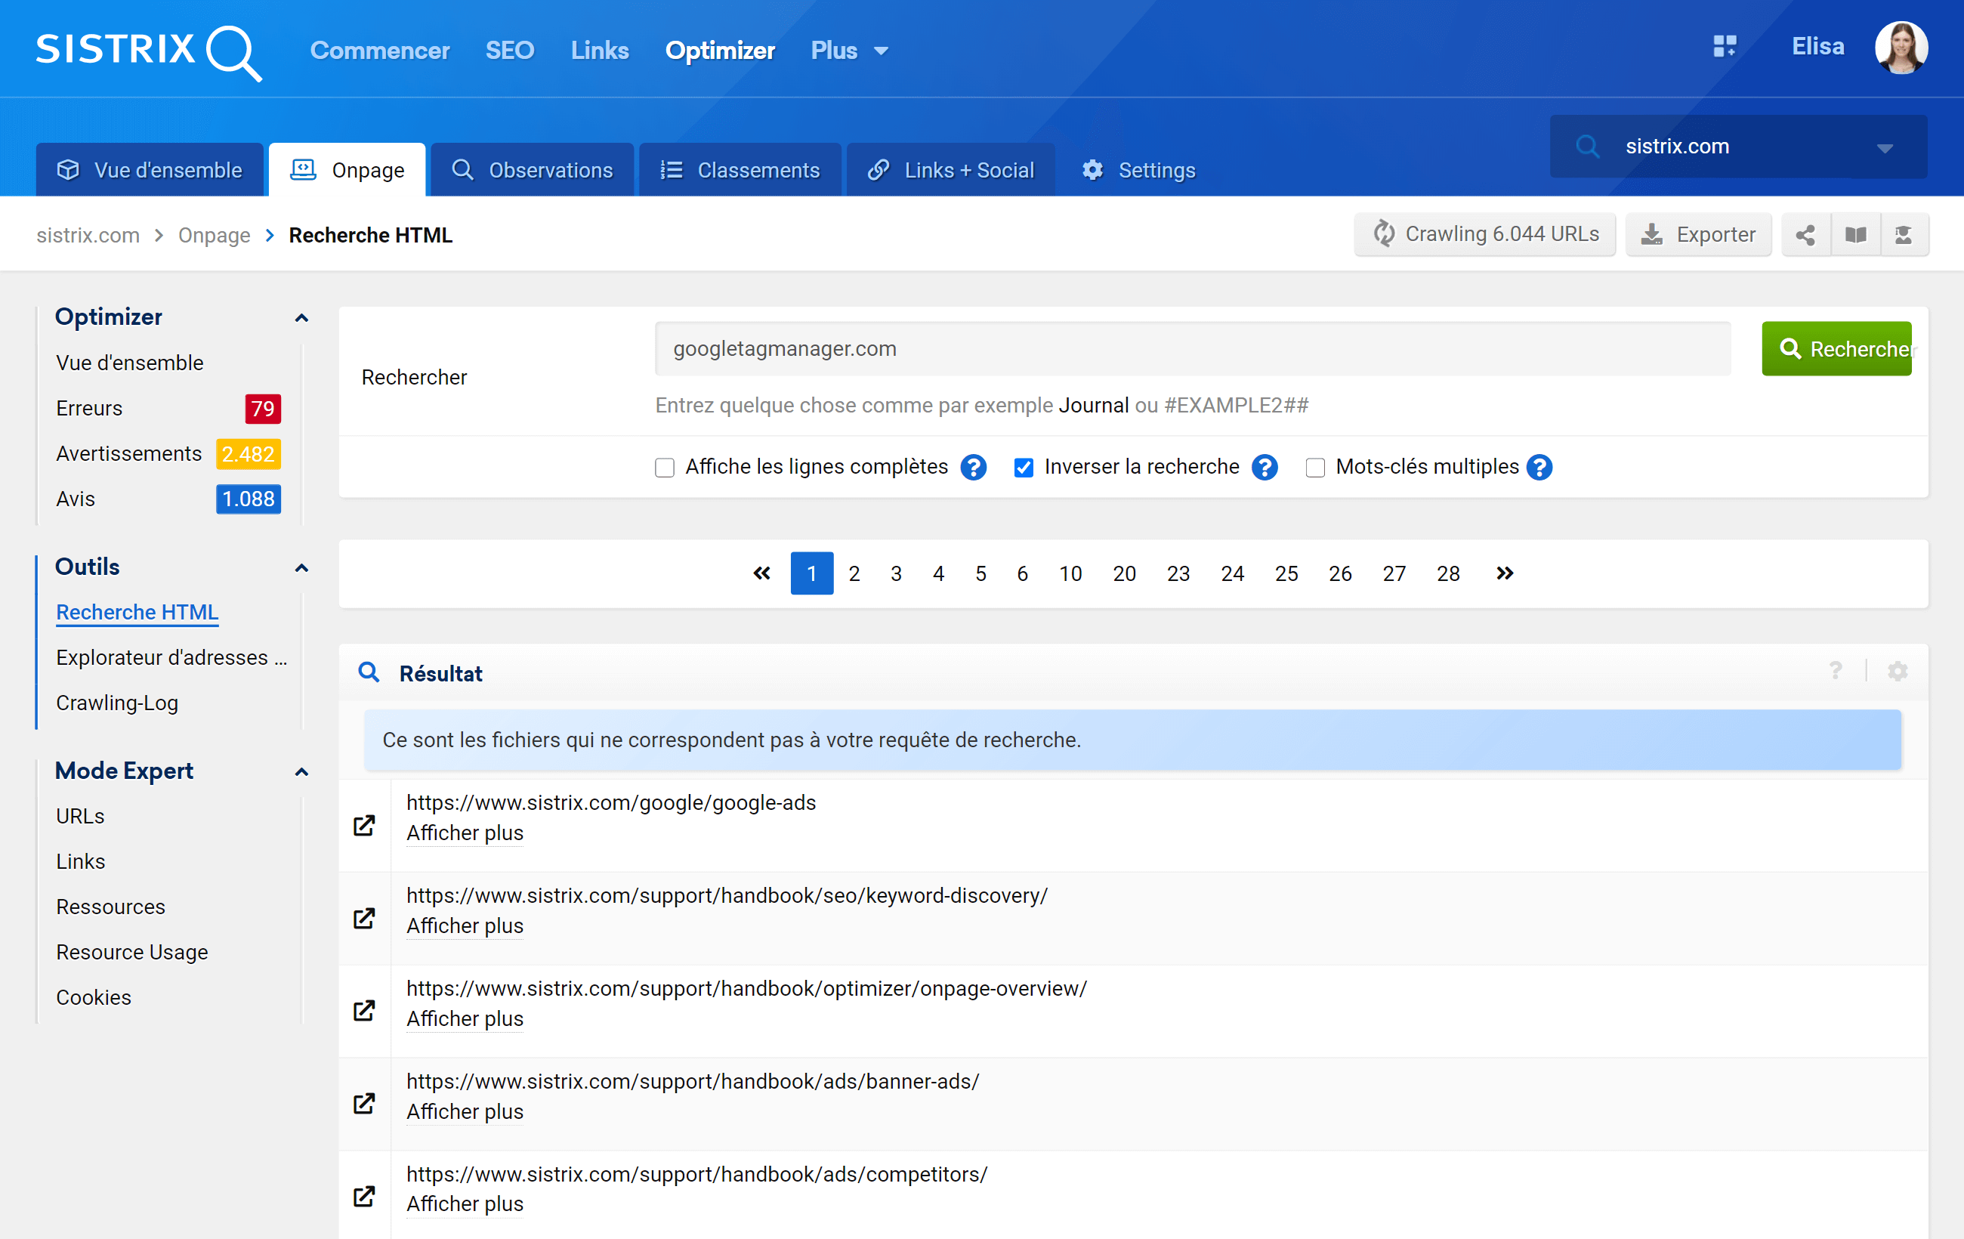This screenshot has width=1964, height=1239.
Task: Open external link for competitors URL
Action: pyautogui.click(x=364, y=1197)
